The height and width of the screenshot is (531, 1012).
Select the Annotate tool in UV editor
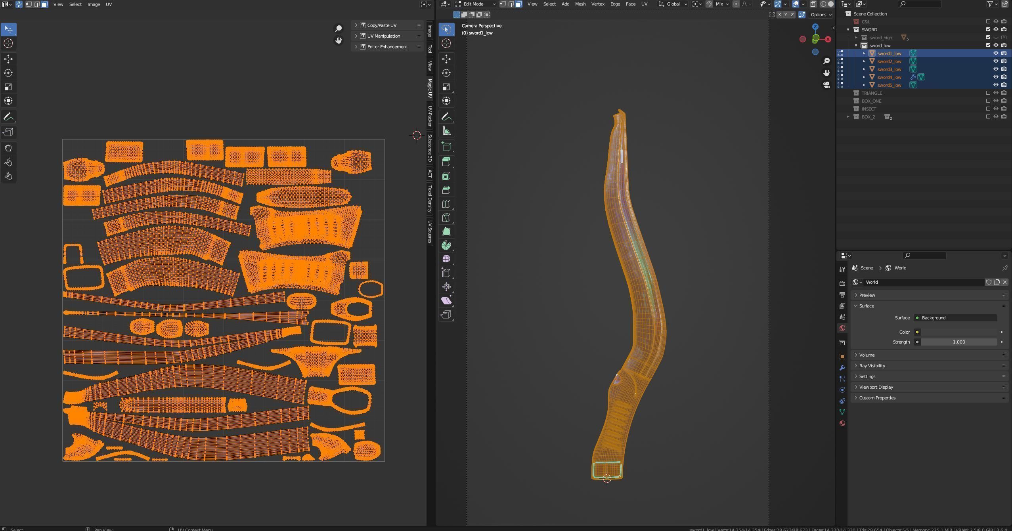click(8, 117)
